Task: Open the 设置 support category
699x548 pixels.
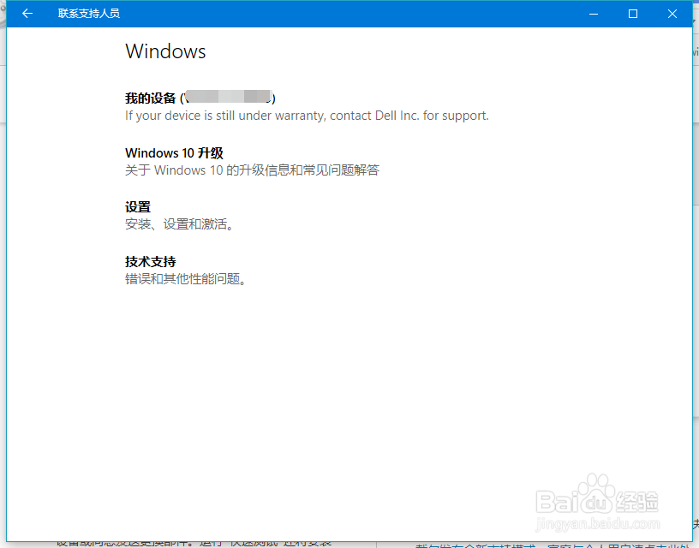Action: tap(138, 207)
